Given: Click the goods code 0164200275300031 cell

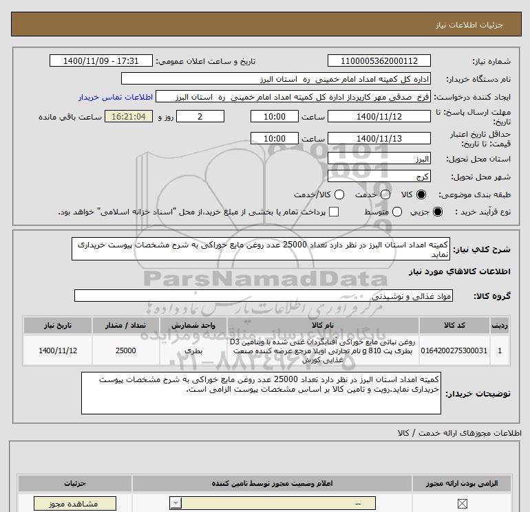Looking at the screenshot, I should pos(454,350).
